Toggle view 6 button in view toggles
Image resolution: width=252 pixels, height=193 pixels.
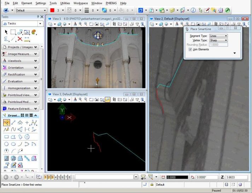pos(63,177)
